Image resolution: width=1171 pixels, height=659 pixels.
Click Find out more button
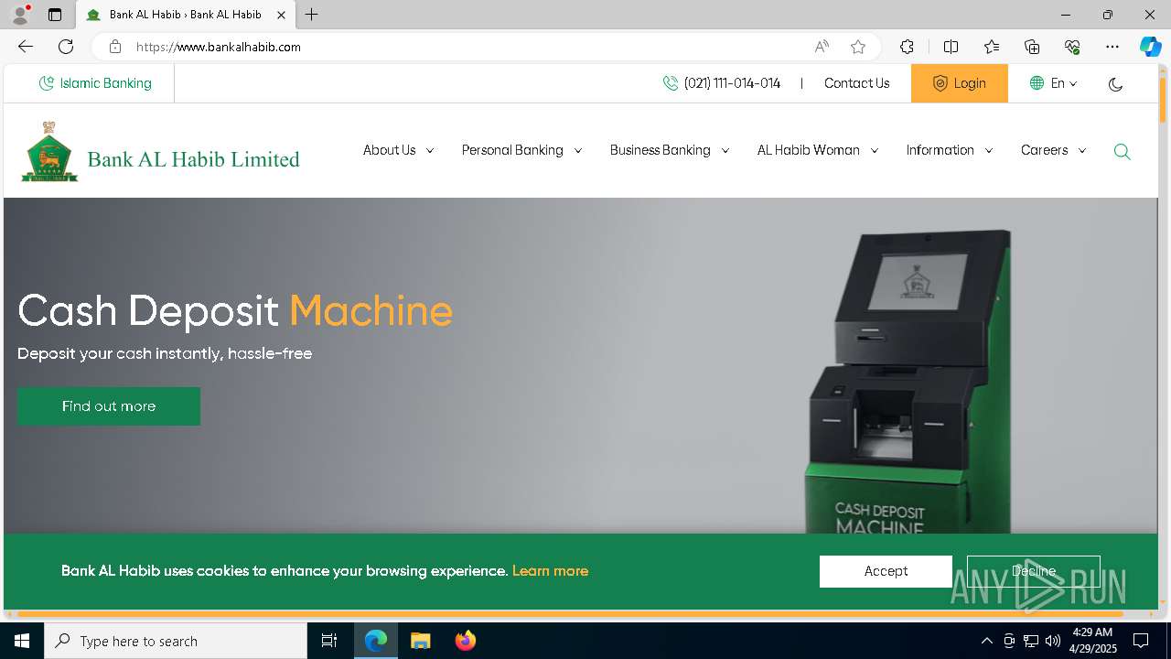tap(109, 406)
